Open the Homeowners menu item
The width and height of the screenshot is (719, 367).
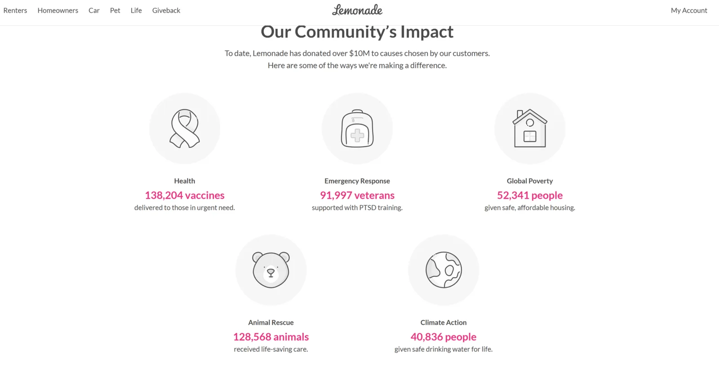click(x=58, y=10)
